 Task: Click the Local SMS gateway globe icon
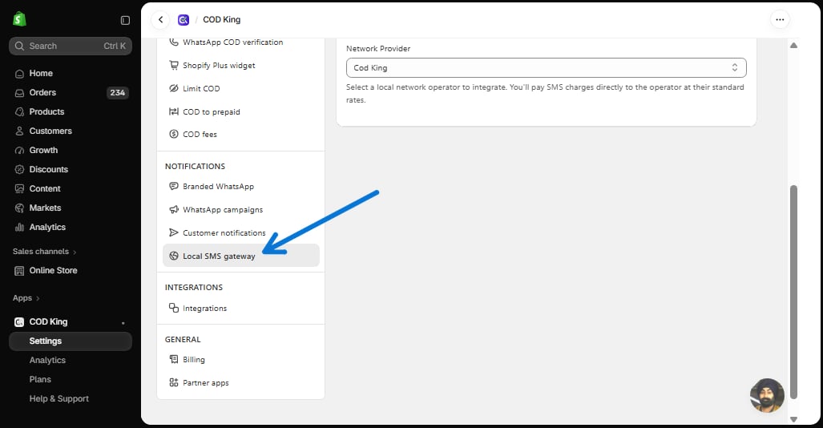click(174, 256)
